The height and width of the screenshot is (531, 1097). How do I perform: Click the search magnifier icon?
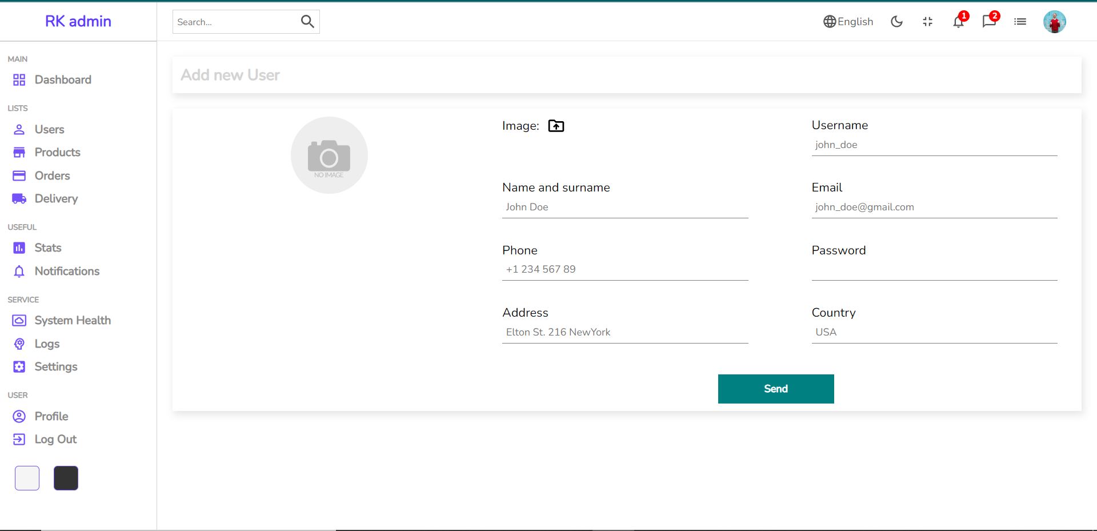pyautogui.click(x=307, y=21)
